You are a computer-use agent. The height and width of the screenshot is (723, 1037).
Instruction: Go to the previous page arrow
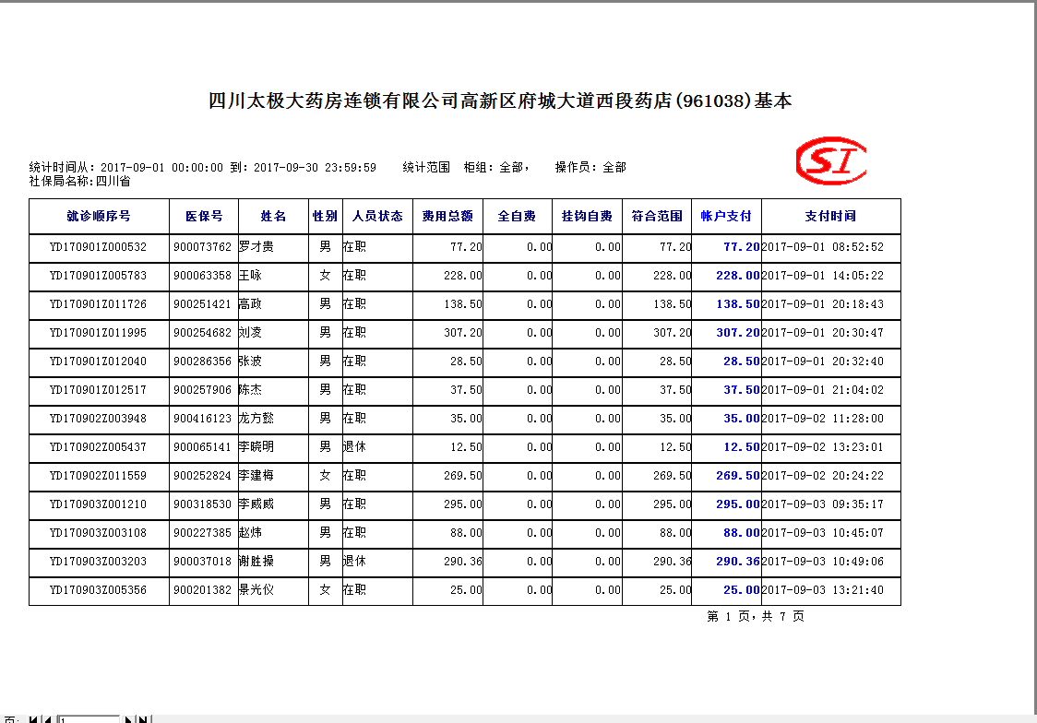pos(48,719)
